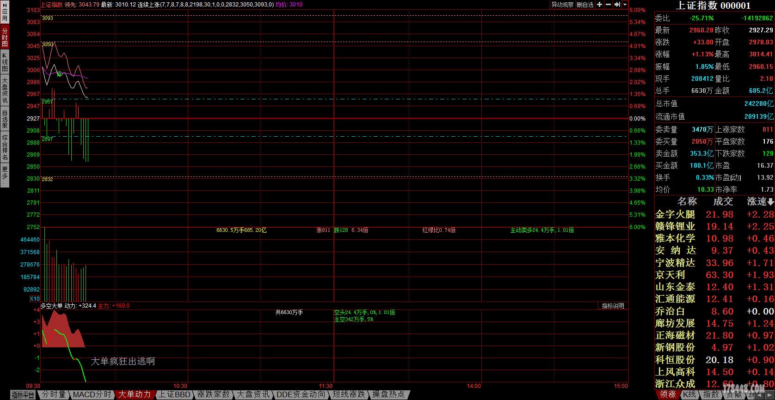Open 综合排名 in the left sidebar

5,147
